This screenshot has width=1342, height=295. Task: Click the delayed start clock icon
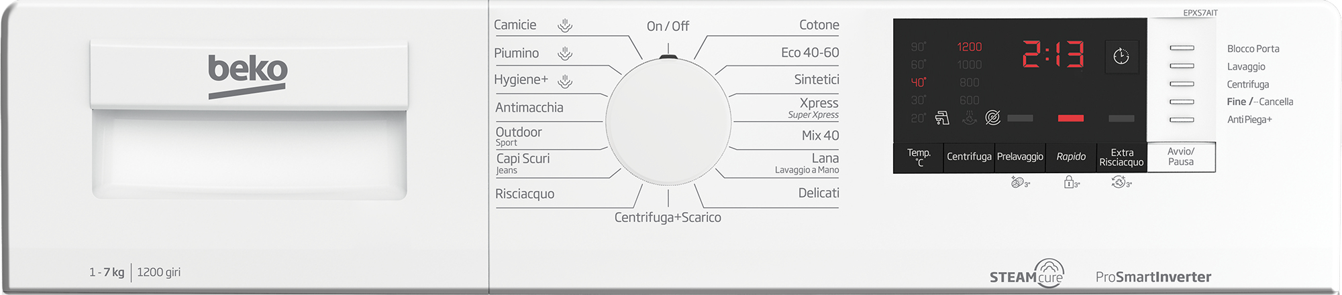1121,56
